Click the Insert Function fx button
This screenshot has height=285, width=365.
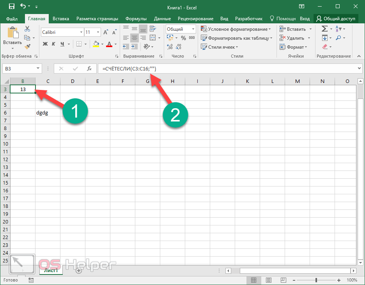click(89, 69)
